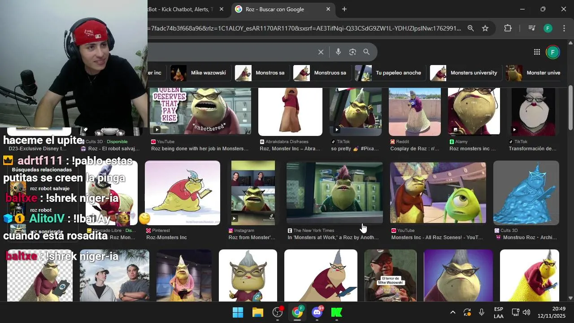Select the 'Mike wazowski' filter chip
Image resolution: width=574 pixels, height=323 pixels.
[x=200, y=73]
